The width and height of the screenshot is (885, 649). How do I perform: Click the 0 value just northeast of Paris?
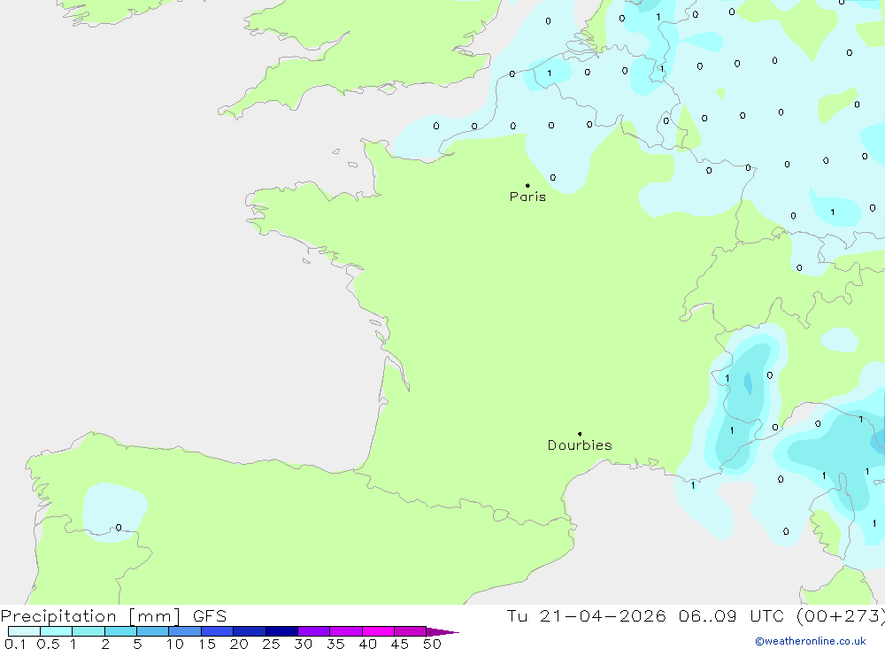point(552,177)
